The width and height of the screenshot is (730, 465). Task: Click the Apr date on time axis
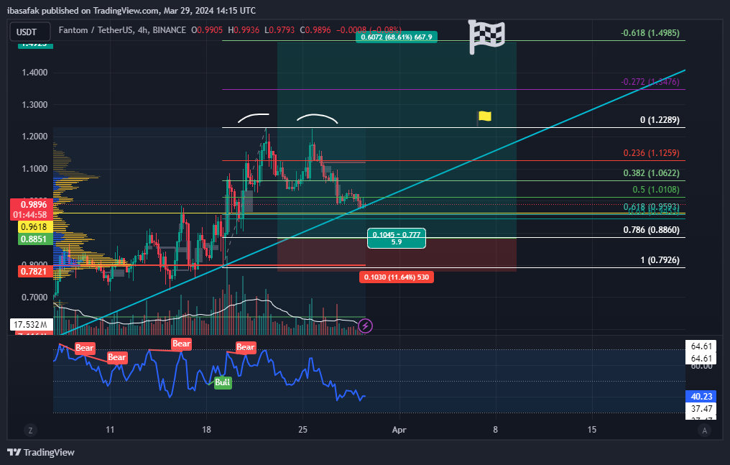coord(399,430)
